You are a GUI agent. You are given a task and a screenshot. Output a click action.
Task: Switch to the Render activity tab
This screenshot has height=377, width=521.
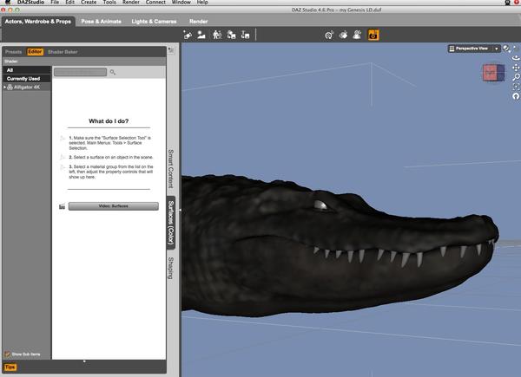[x=198, y=21]
